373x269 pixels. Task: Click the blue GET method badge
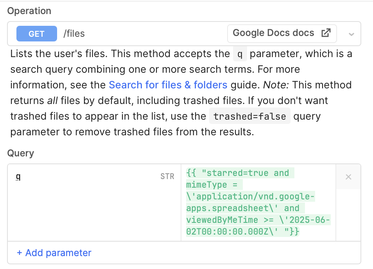37,34
